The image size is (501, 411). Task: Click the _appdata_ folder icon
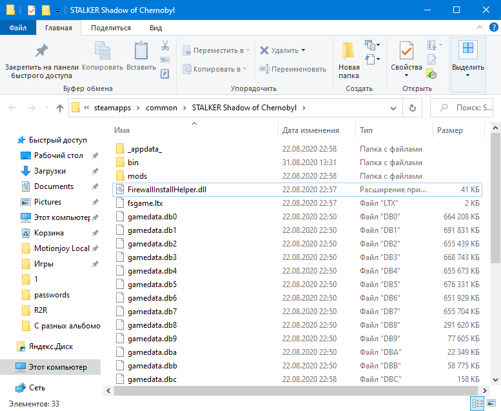(120, 149)
